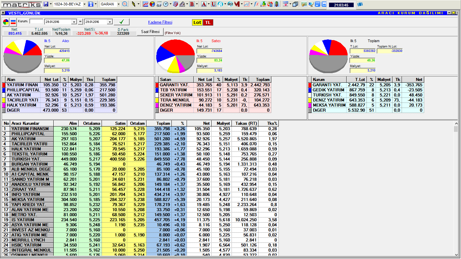Screen dimensions: 461x259
Task: Click the red bold B toolbar icon
Action: tap(192, 4)
